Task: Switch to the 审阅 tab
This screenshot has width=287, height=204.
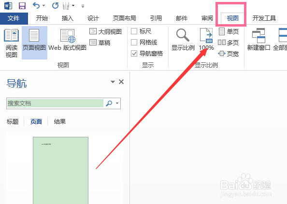Action: coord(207,18)
